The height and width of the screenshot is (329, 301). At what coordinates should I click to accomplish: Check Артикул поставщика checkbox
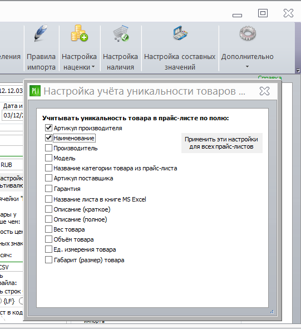[x=48, y=178]
